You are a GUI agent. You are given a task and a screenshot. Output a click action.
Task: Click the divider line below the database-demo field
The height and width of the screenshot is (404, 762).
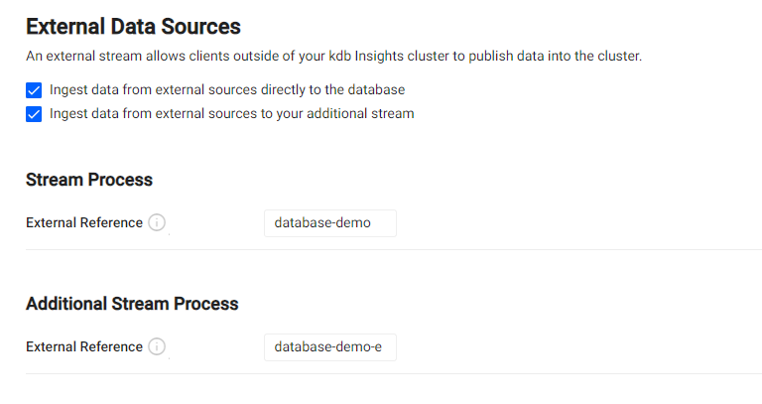(394, 250)
